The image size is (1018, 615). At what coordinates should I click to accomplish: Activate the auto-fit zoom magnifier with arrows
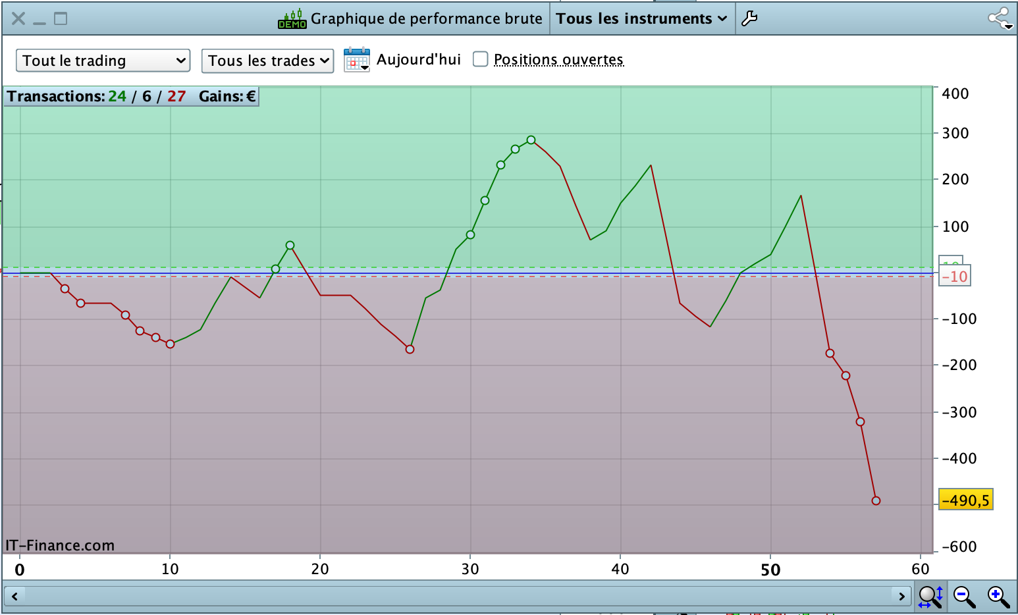click(931, 597)
